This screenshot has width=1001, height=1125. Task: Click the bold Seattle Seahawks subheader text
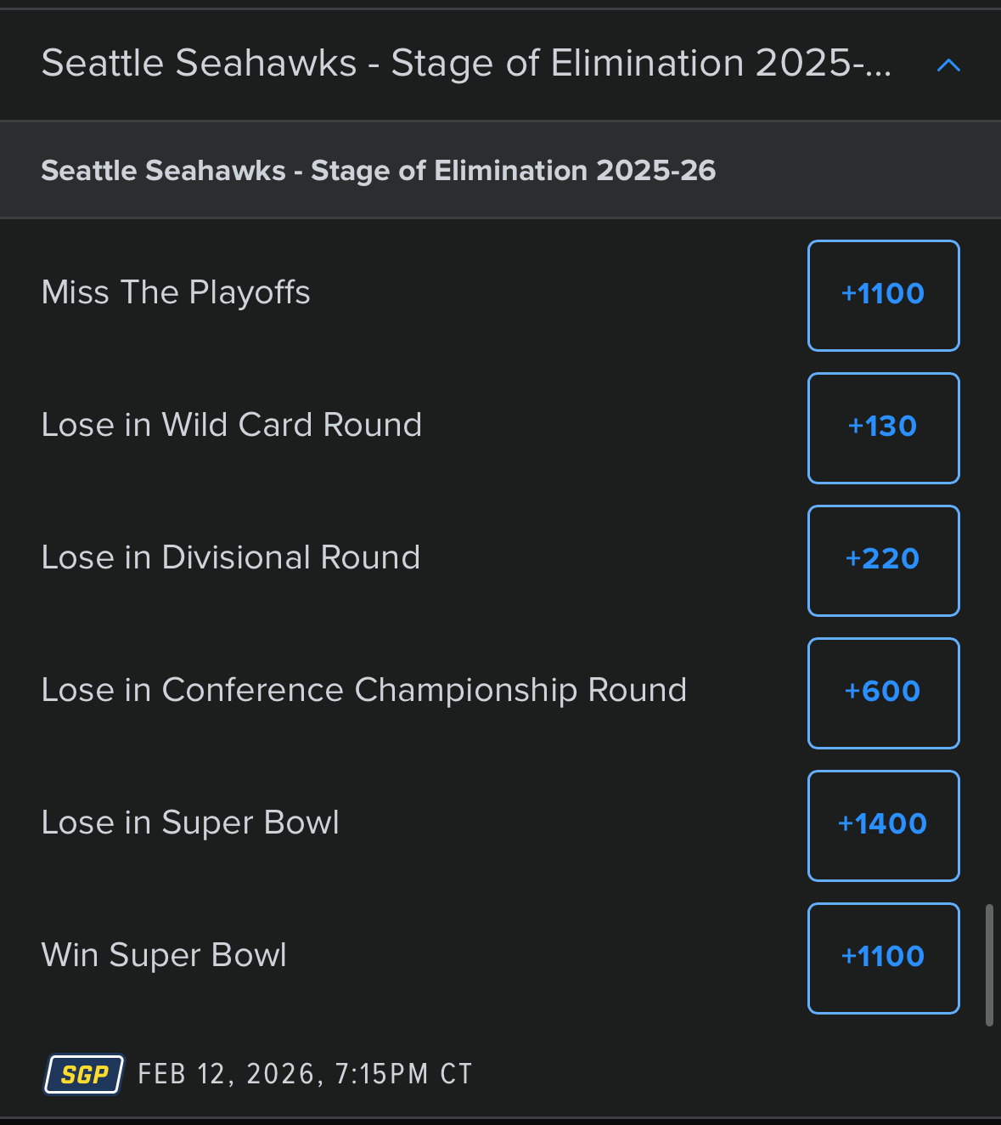point(163,171)
